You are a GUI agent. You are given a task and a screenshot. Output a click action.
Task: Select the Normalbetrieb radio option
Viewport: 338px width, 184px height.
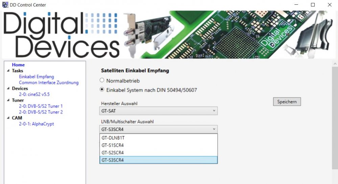click(102, 80)
